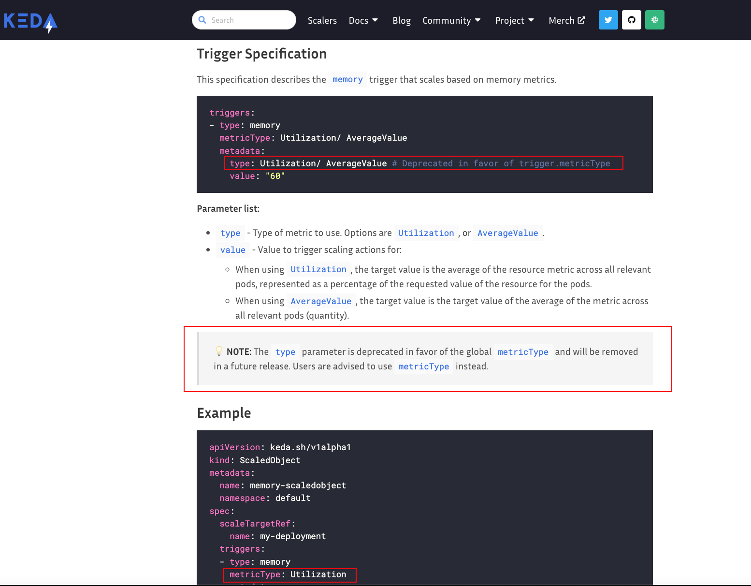Open KEDA's Twitter profile
This screenshot has width=751, height=586.
(608, 20)
